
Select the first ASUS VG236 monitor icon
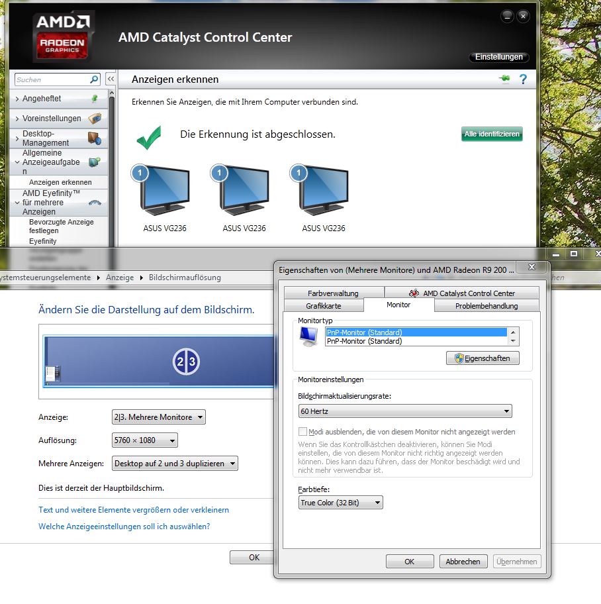click(x=165, y=191)
